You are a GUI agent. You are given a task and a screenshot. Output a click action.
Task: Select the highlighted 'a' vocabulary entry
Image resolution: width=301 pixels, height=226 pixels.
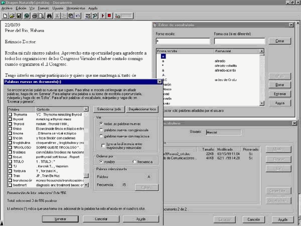(x=163, y=56)
